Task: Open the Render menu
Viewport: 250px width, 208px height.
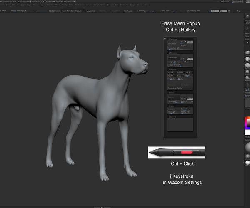Action: [x=89, y=5]
